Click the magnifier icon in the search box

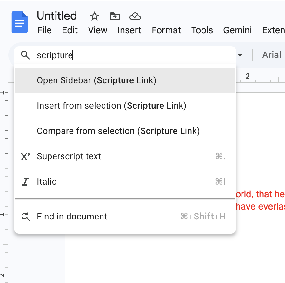pos(25,55)
